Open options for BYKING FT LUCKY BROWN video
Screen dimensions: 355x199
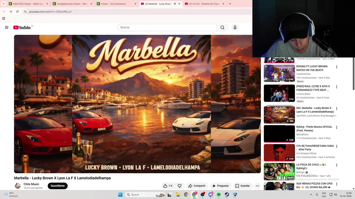tap(337, 67)
